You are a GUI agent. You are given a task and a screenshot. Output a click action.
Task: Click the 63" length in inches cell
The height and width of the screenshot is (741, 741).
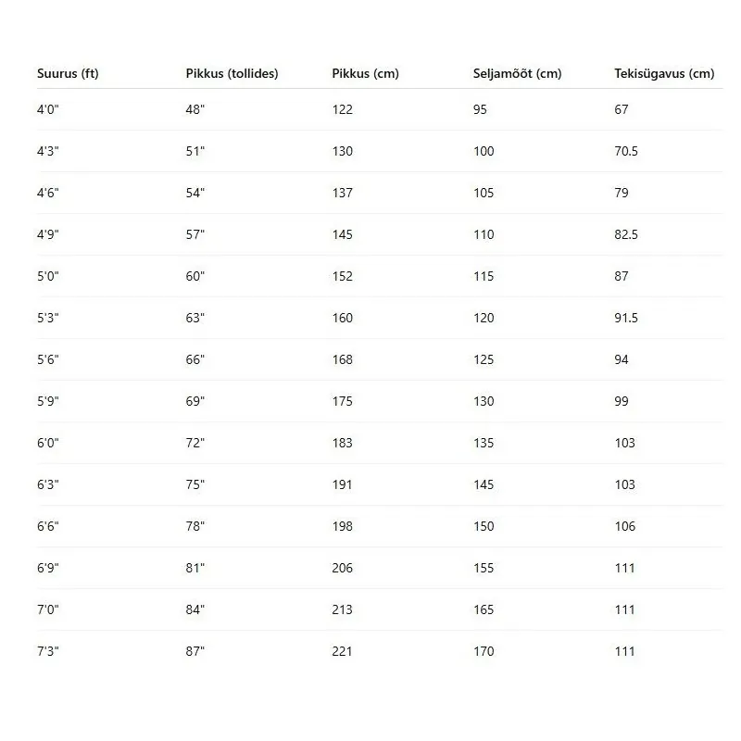pos(195,318)
